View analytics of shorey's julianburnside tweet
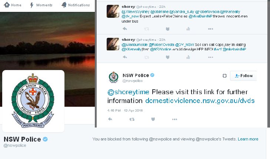 tap(188, 57)
